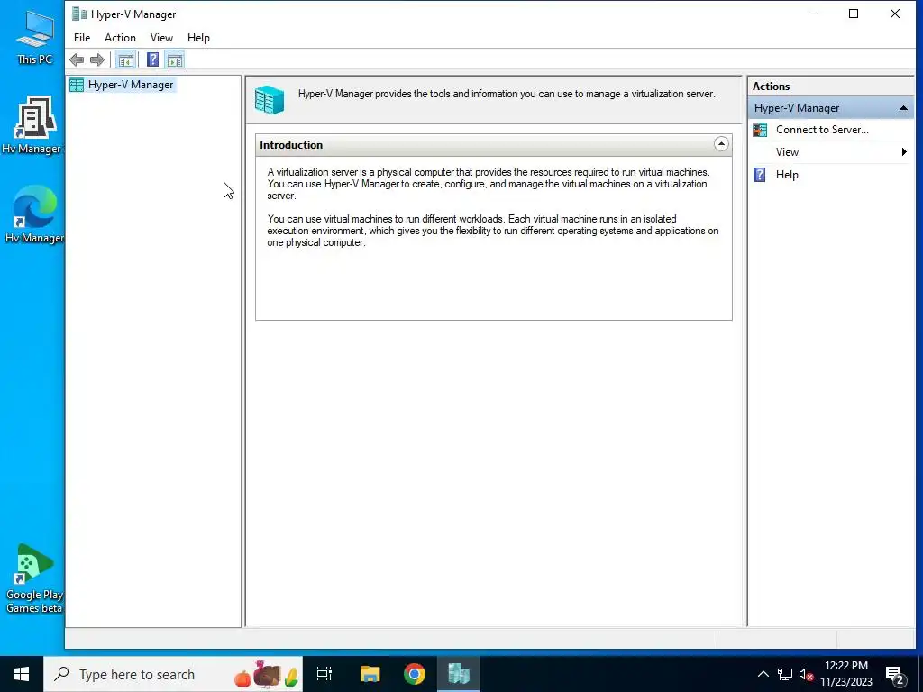Minimize the Hyper-V Manager window

[x=813, y=14]
